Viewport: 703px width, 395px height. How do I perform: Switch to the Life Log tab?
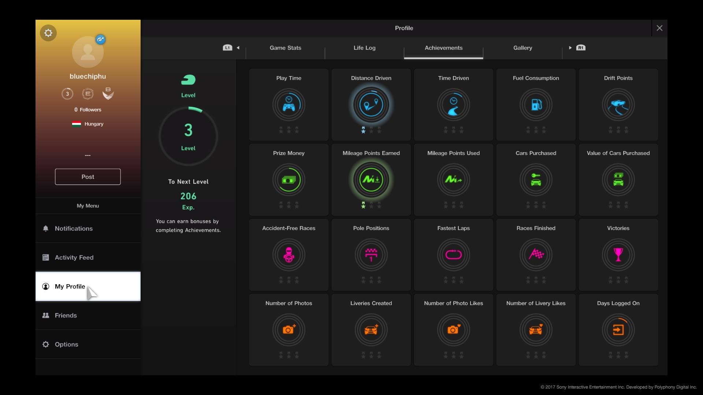point(364,48)
